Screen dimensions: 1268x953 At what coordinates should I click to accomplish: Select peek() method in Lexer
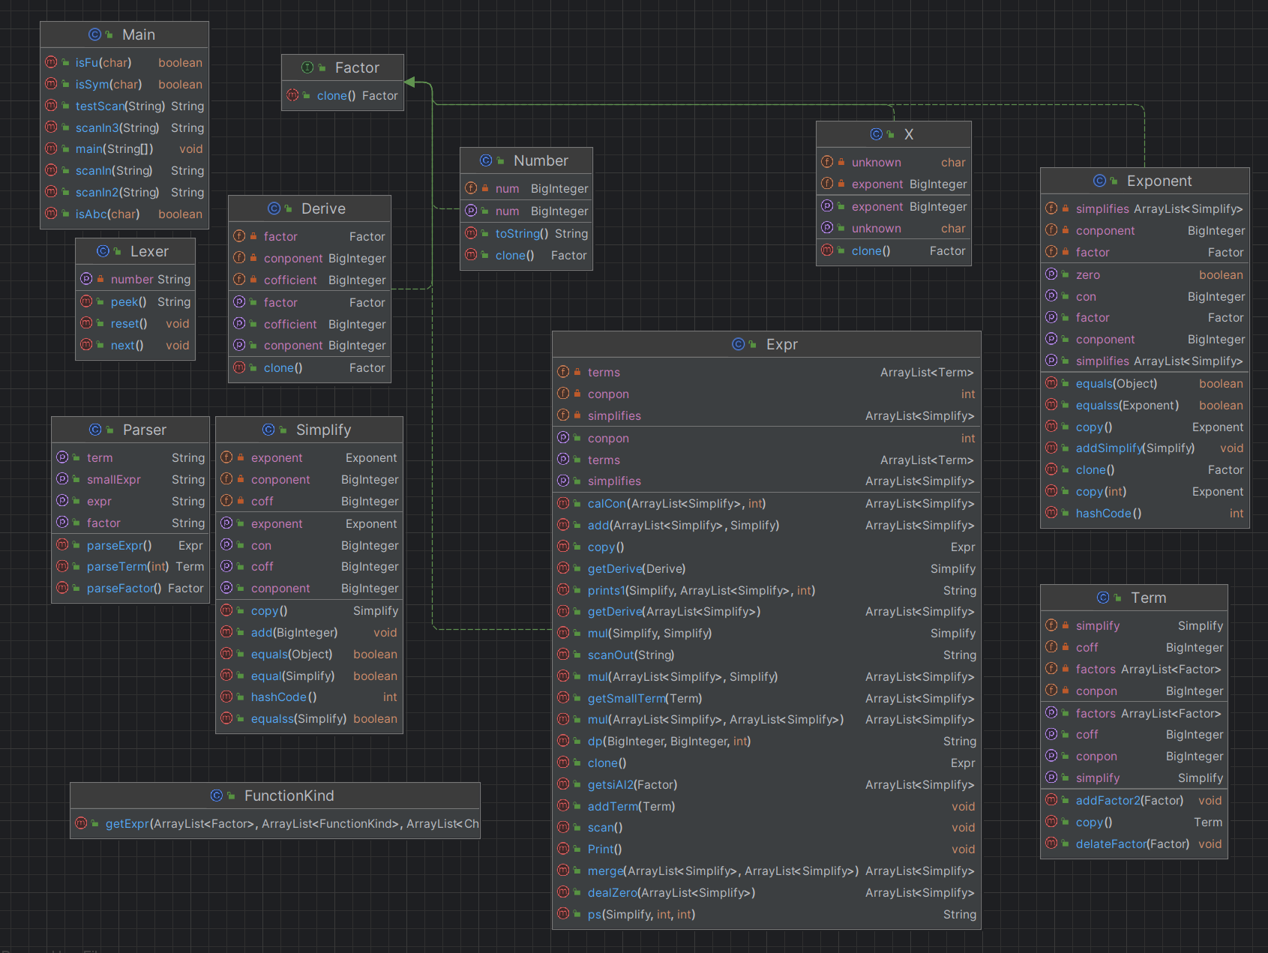128,301
